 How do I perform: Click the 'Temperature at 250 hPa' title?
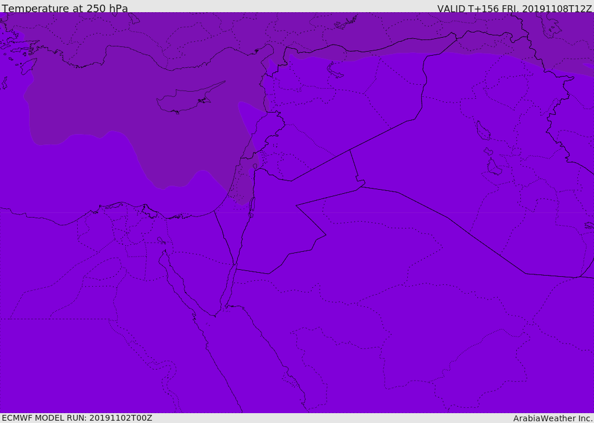point(65,8)
